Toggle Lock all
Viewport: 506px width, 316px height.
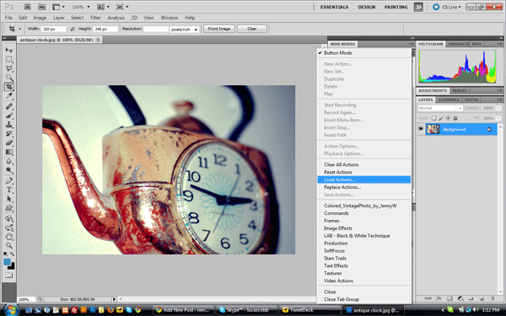tap(455, 118)
